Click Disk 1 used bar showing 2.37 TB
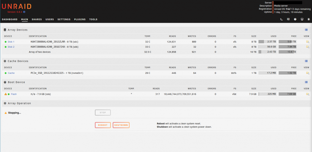The image size is (312, 152). [x=267, y=42]
